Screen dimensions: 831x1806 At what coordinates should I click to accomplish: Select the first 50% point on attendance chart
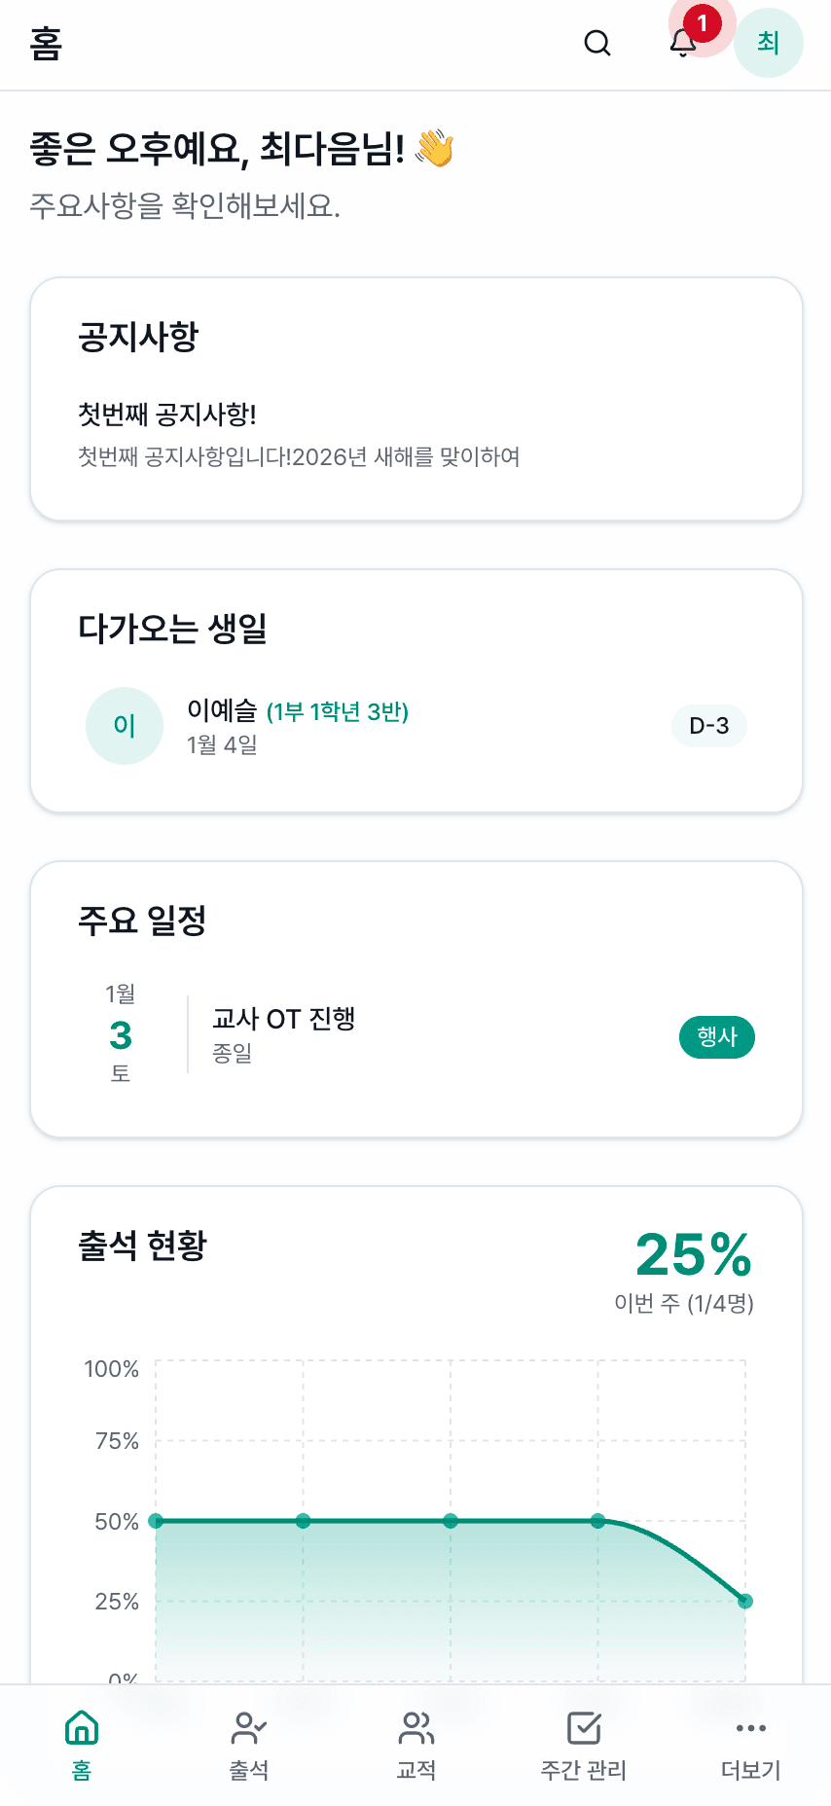pos(156,1521)
